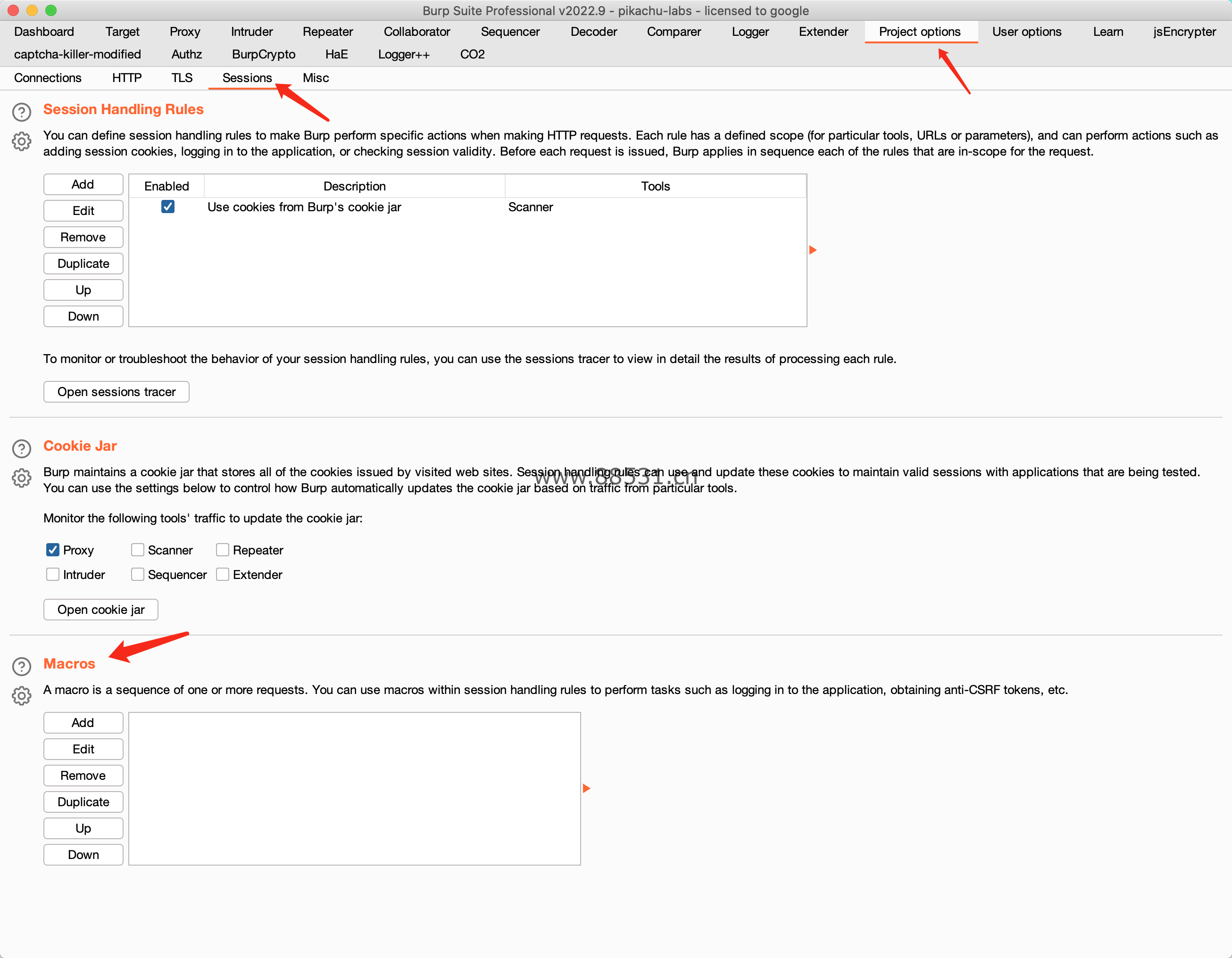This screenshot has height=958, width=1232.
Task: Switch to HTTP sub-tab
Action: (x=127, y=78)
